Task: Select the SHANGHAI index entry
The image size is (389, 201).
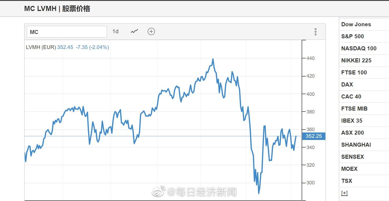Action: (356, 145)
